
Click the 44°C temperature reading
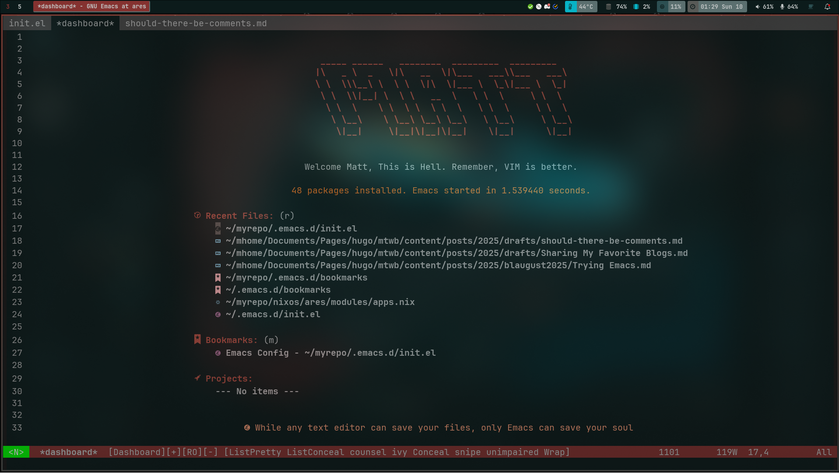[586, 7]
